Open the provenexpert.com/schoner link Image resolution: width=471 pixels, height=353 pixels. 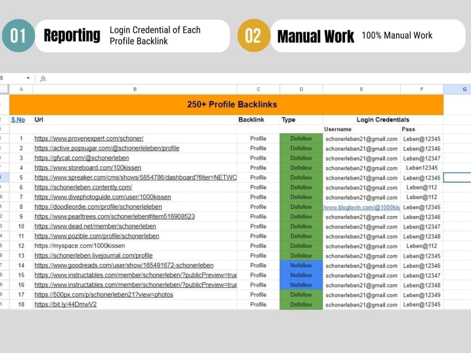[x=89, y=138]
